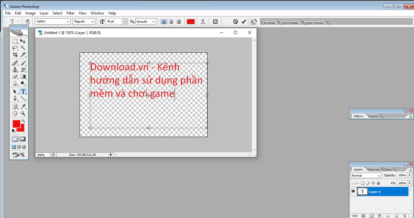
Task: Open the History panel flyout menu
Action: point(411,117)
